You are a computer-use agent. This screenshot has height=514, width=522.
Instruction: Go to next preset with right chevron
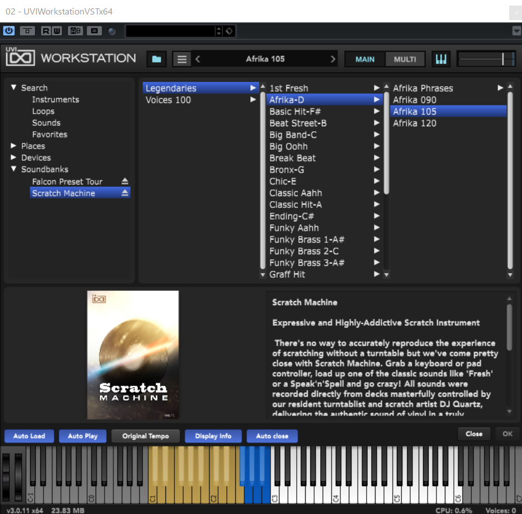pyautogui.click(x=333, y=59)
